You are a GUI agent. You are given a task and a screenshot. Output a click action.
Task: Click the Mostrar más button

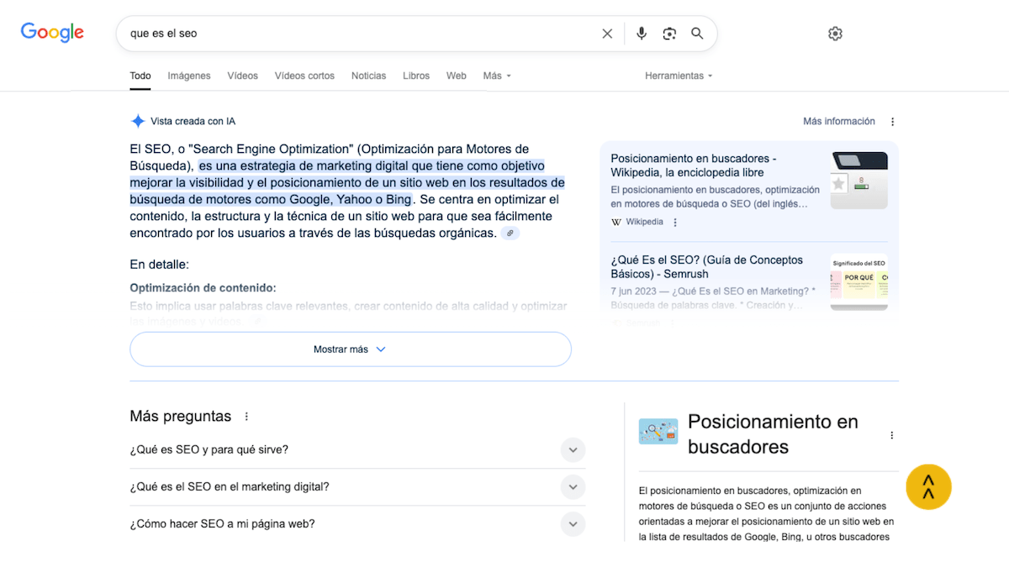(351, 349)
